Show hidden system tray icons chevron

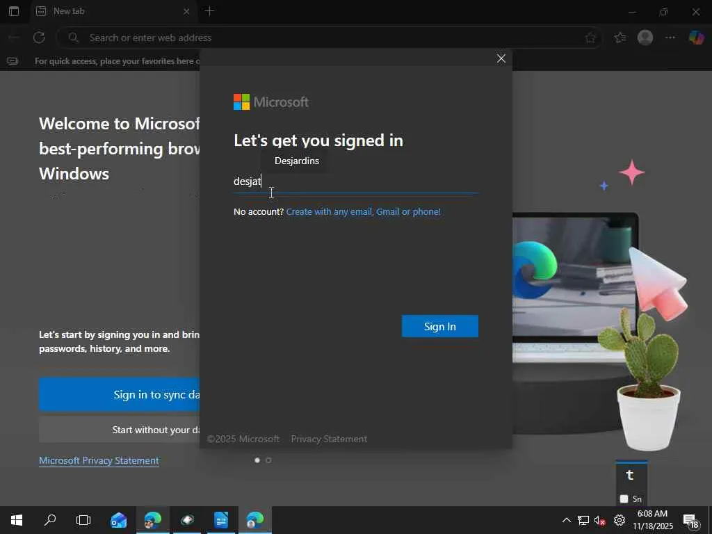tap(566, 520)
